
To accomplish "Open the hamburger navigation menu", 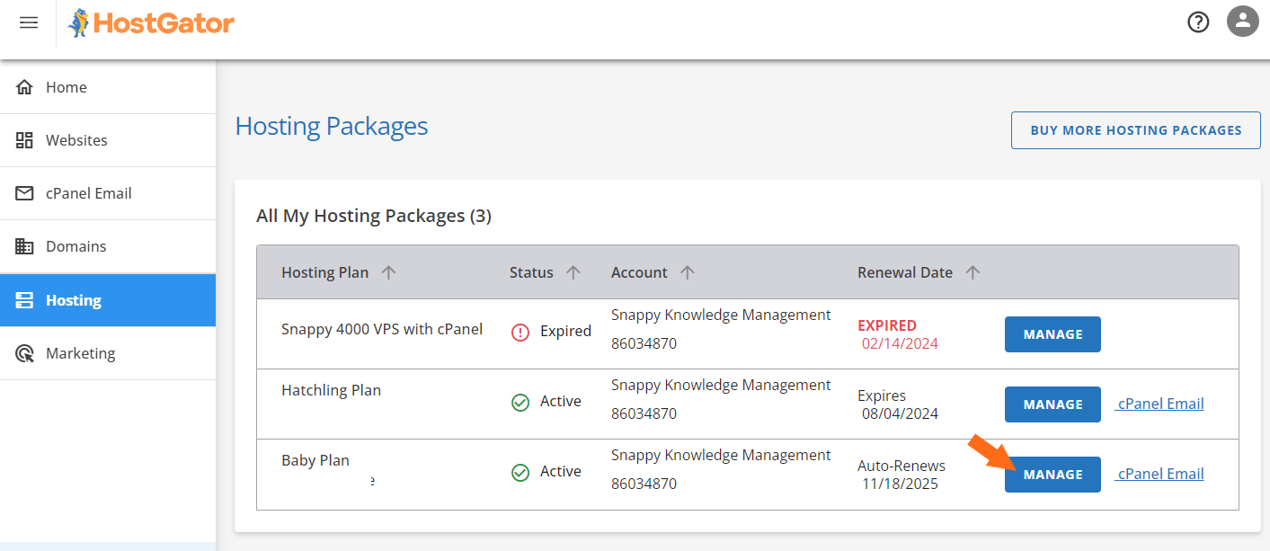I will (28, 22).
